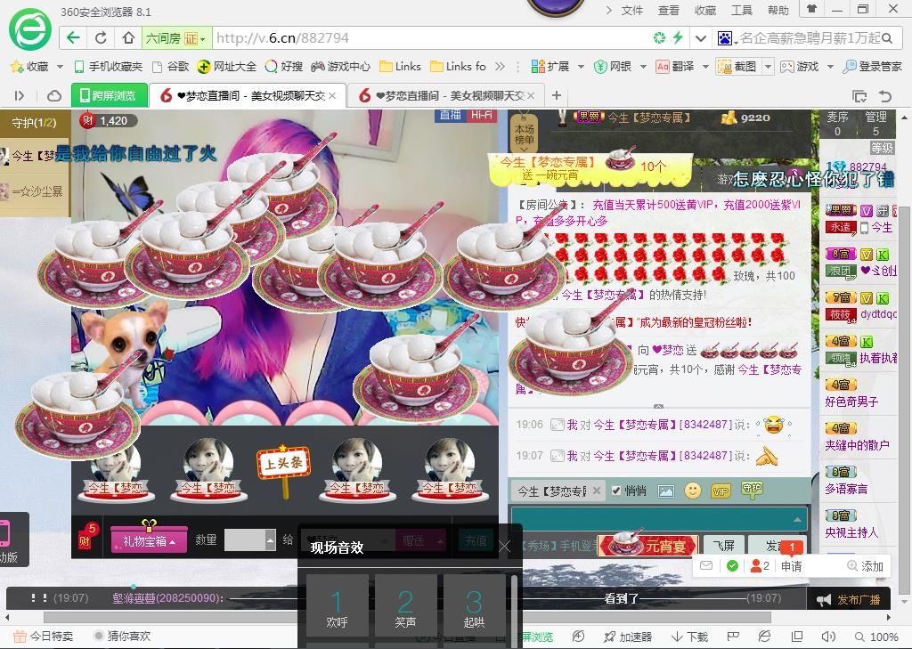Open 今日特卖 in status bar
This screenshot has width=912, height=649.
point(44,637)
